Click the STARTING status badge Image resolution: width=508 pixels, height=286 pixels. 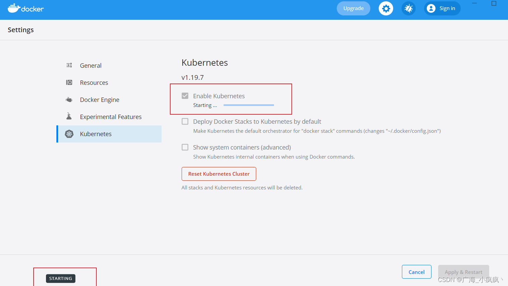pyautogui.click(x=61, y=278)
